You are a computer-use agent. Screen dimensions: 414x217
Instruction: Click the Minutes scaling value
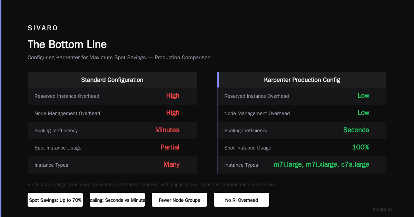167,130
